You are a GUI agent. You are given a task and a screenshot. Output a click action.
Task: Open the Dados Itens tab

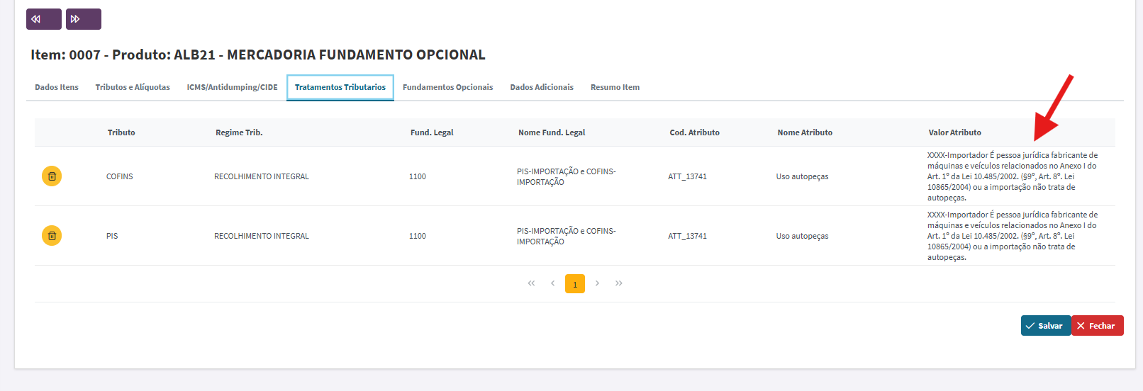(57, 87)
